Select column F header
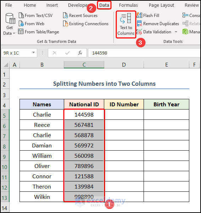 click(195, 65)
